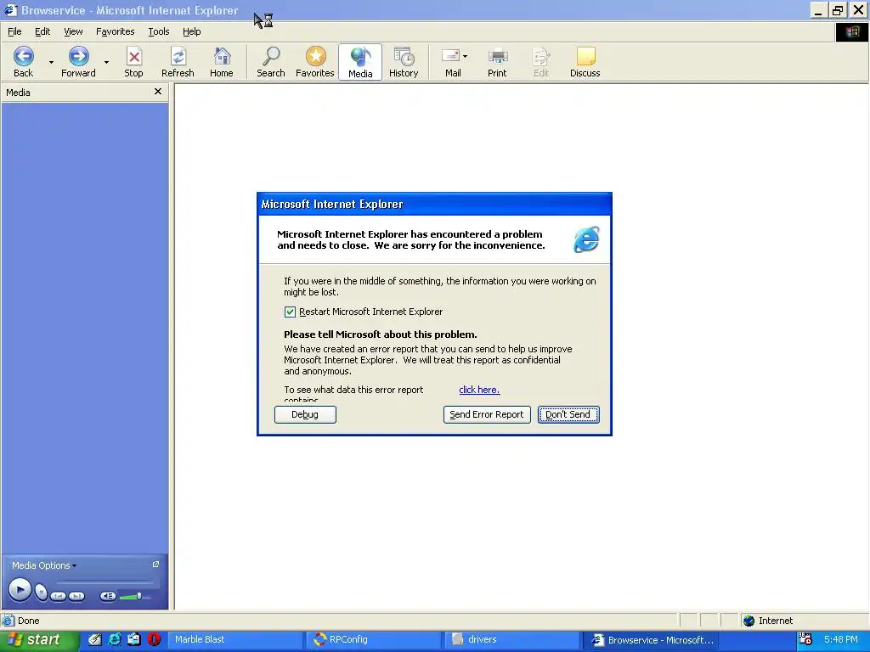The width and height of the screenshot is (870, 652).
Task: Click the Done status bar text
Action: point(28,621)
